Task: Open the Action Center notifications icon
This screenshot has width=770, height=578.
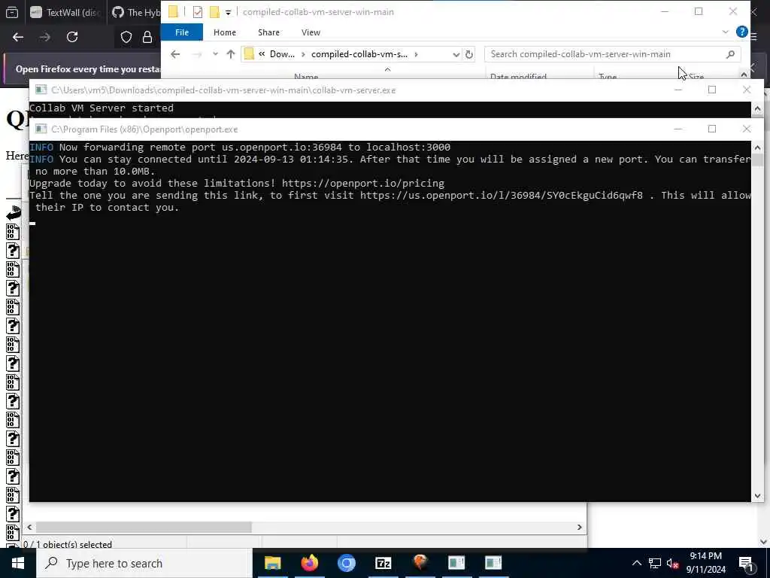Action: point(746,563)
